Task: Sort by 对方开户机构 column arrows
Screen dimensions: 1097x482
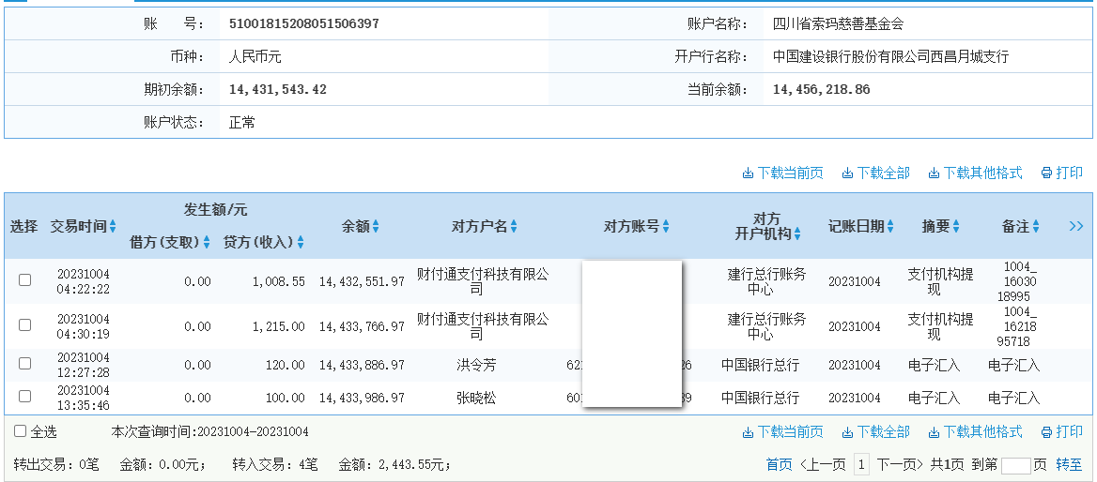Action: click(x=797, y=234)
